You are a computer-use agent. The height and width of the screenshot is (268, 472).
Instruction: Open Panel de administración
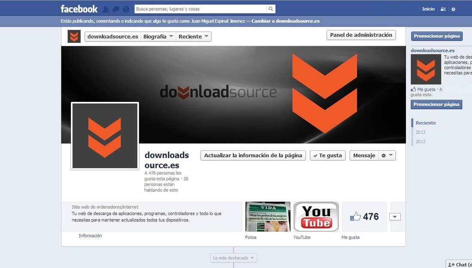point(361,35)
